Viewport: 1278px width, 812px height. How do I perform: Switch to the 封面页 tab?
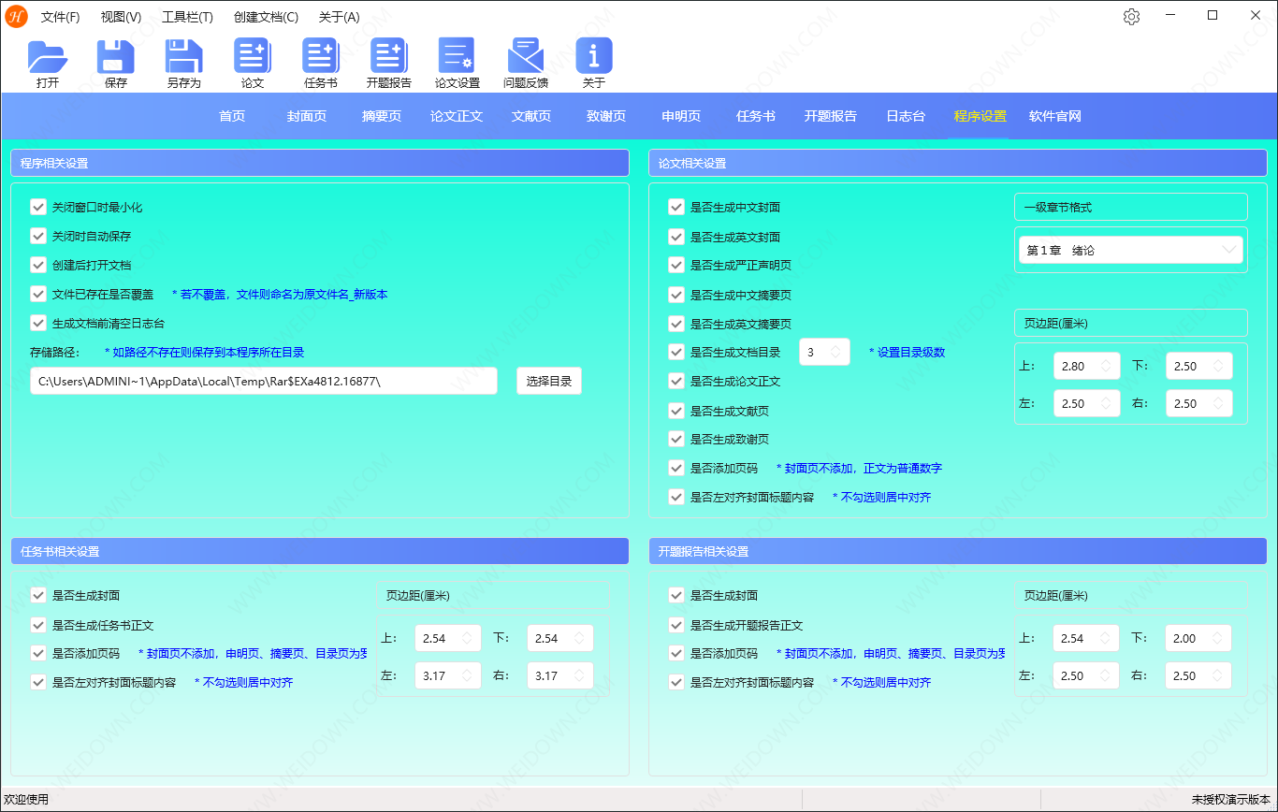pos(307,116)
